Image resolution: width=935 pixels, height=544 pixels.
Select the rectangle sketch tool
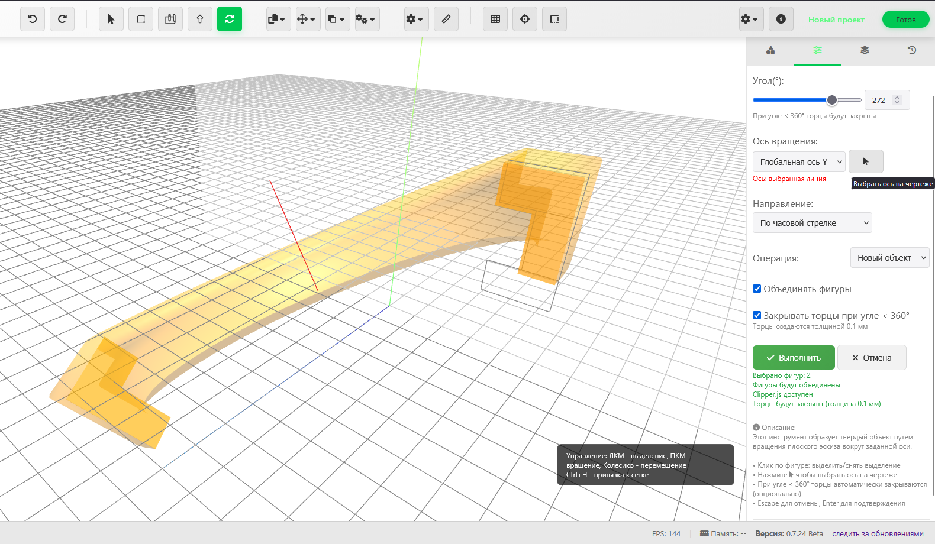pyautogui.click(x=141, y=19)
